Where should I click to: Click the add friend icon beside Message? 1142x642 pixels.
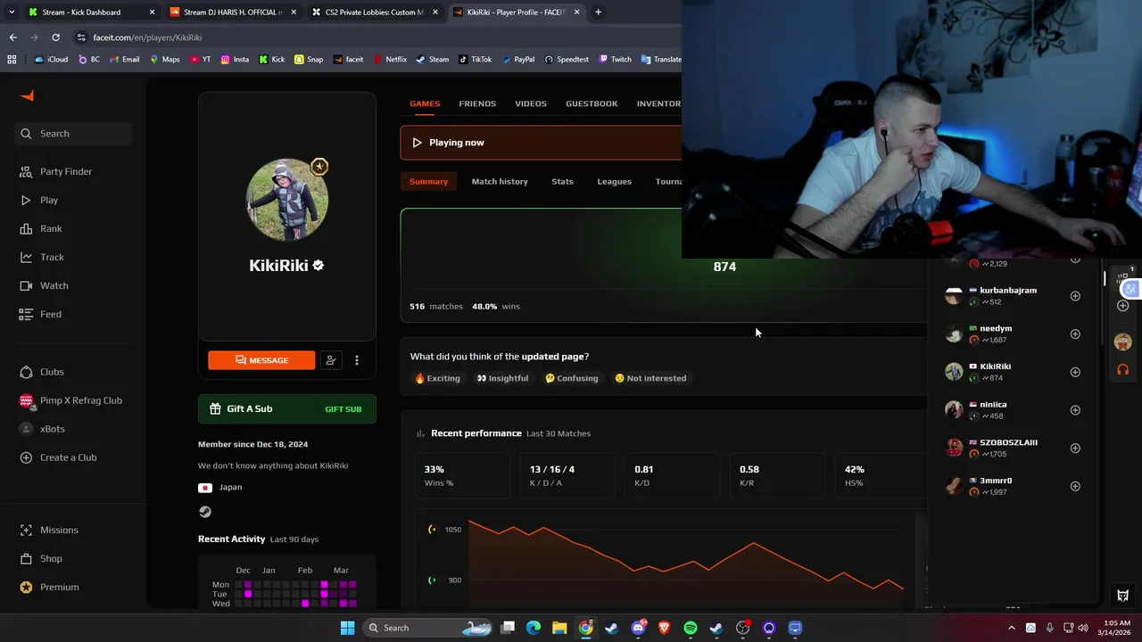pyautogui.click(x=331, y=360)
